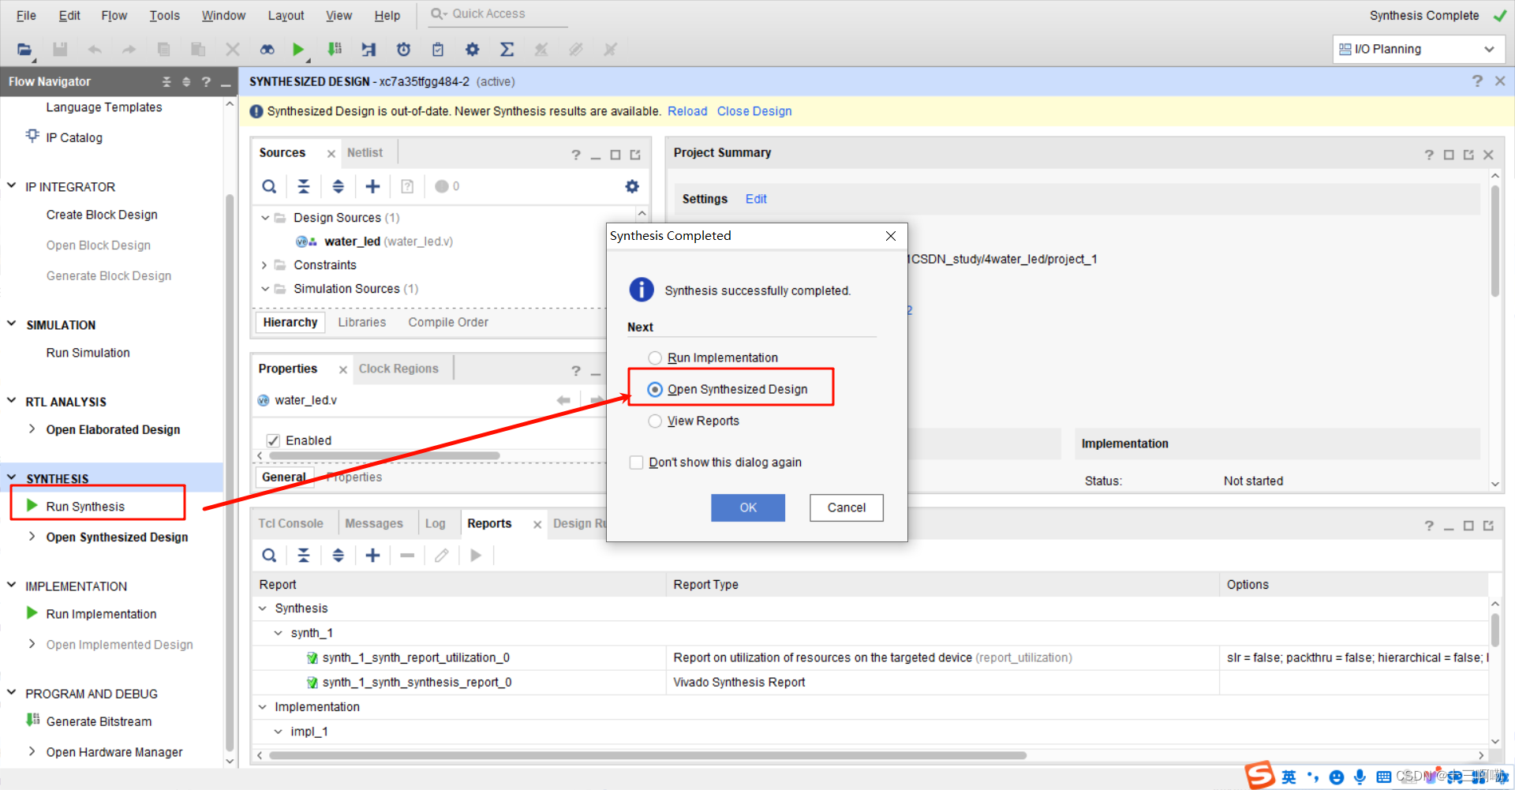The image size is (1515, 790).
Task: Check Don't show this dialog again
Action: point(636,462)
